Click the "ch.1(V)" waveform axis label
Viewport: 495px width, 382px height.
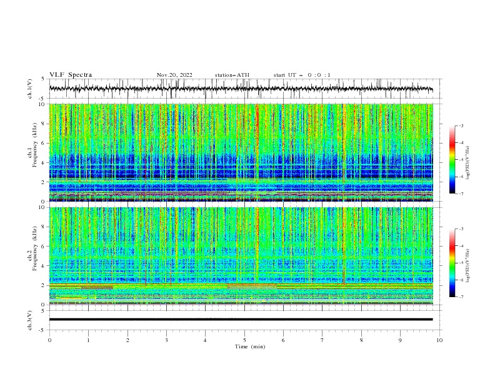click(30, 89)
